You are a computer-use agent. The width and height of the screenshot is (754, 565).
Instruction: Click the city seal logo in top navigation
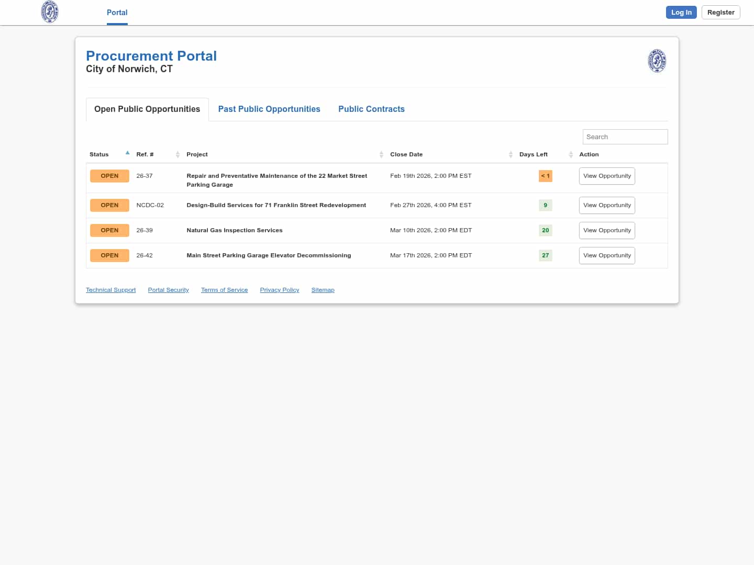50,12
